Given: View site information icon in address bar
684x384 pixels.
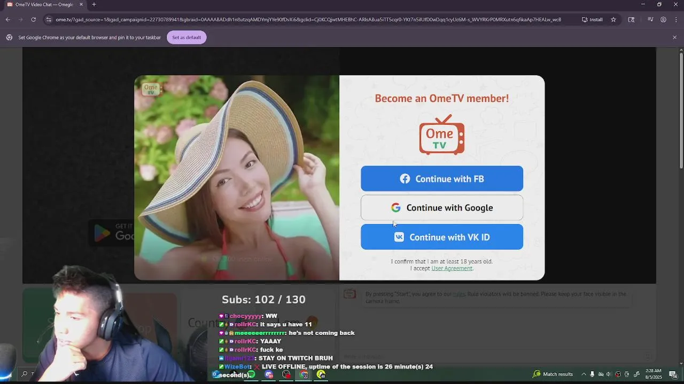Looking at the screenshot, I should [x=49, y=20].
